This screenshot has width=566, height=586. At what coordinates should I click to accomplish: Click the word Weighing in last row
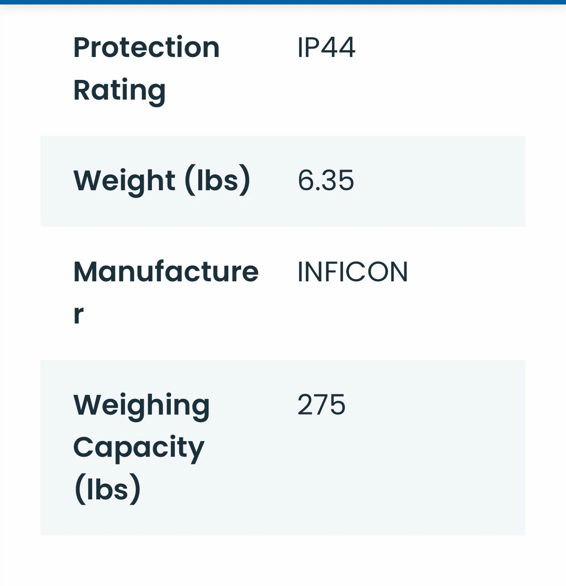[x=141, y=406]
